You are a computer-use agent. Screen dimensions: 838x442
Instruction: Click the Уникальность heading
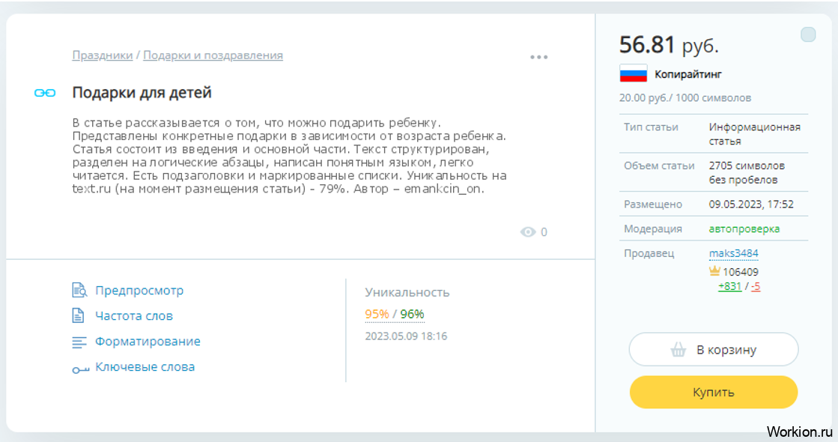click(x=407, y=293)
